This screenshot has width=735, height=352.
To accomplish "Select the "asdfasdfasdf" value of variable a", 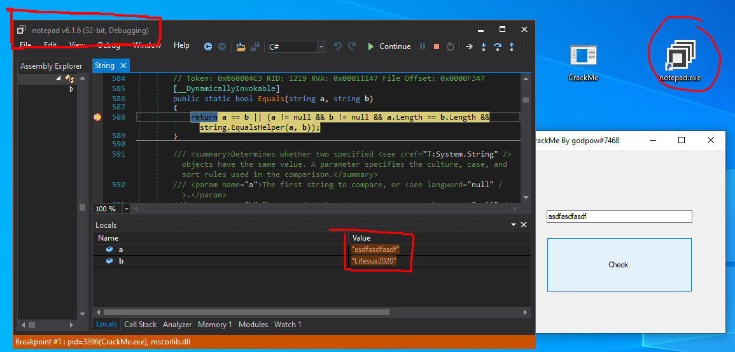I will click(x=375, y=250).
